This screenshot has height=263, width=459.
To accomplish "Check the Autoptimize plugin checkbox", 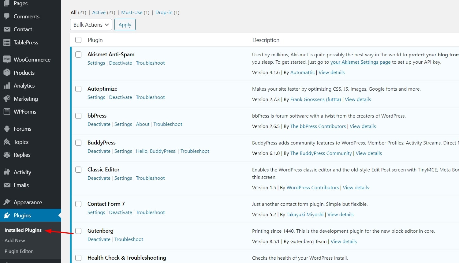I will click(78, 89).
